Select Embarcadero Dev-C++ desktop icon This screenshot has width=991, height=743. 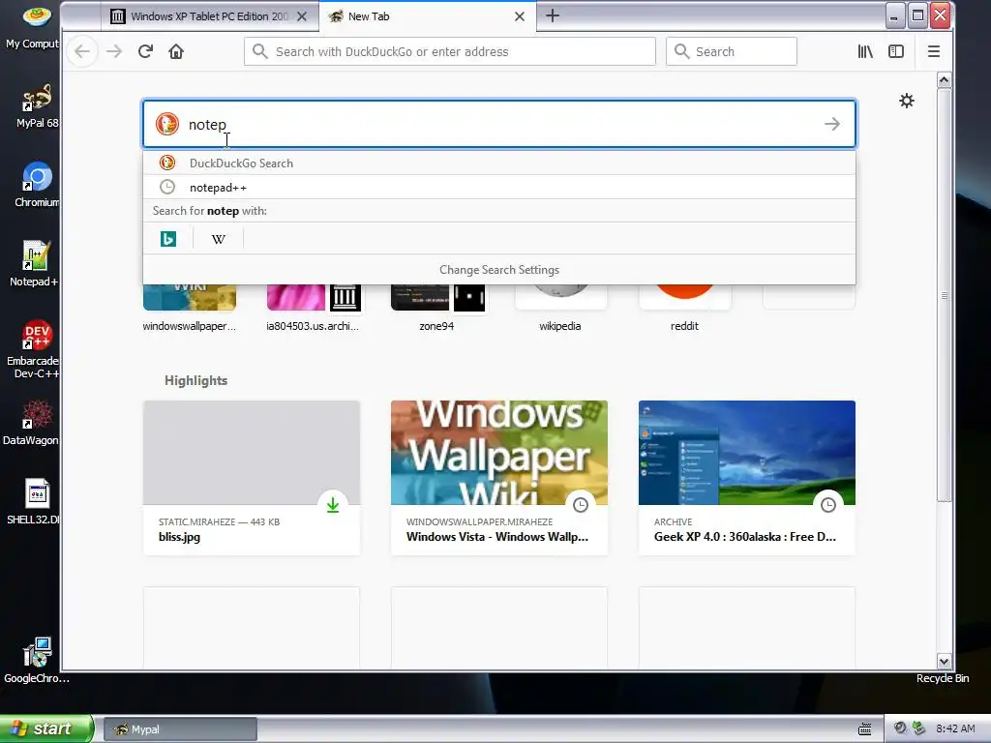[34, 349]
